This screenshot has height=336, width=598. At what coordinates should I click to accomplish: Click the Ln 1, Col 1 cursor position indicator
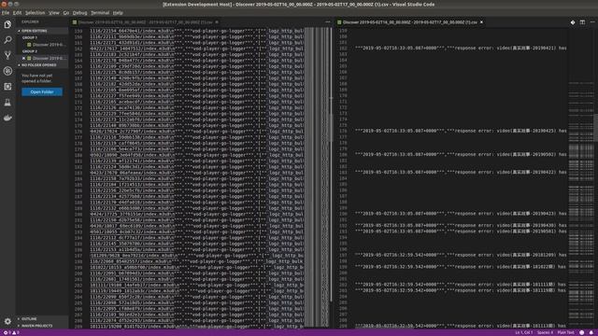(x=523, y=332)
